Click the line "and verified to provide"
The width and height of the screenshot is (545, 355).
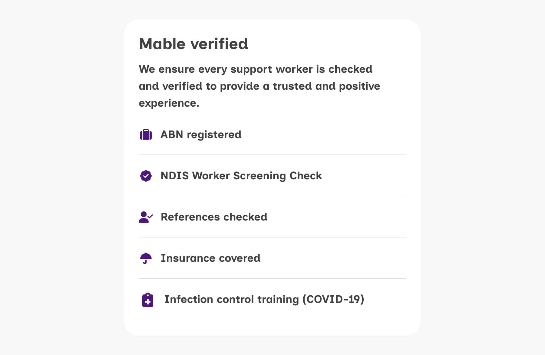(259, 86)
